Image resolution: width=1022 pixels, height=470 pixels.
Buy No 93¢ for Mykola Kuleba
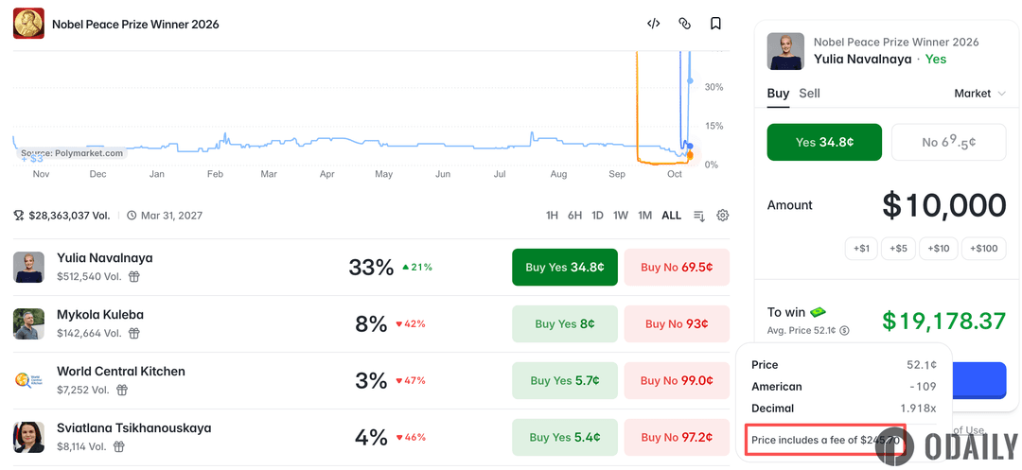[677, 323]
